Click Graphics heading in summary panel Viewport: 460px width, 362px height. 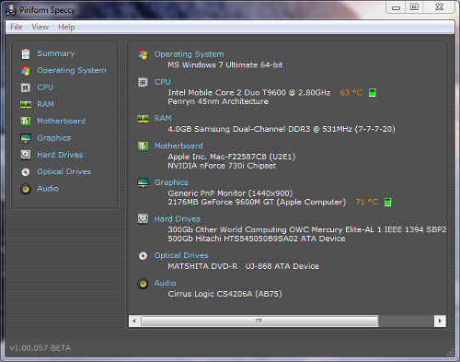pyautogui.click(x=171, y=182)
